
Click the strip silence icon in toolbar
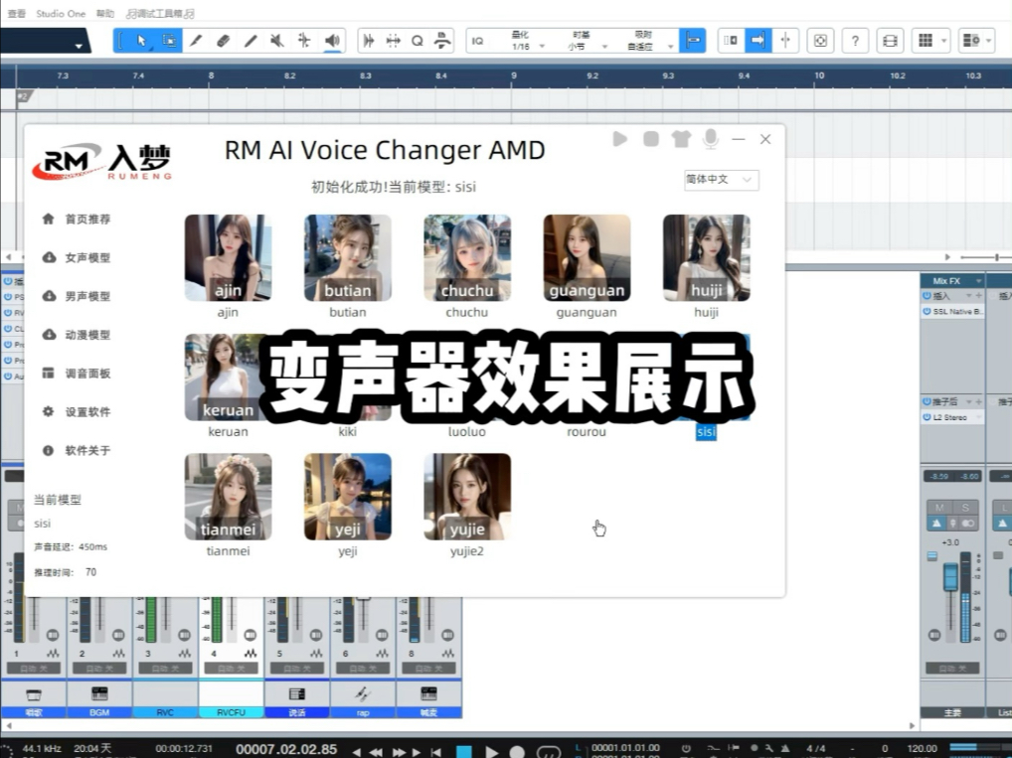tap(393, 41)
